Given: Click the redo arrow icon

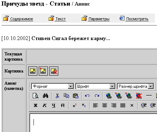Looking at the screenshot, I should point(97,96).
